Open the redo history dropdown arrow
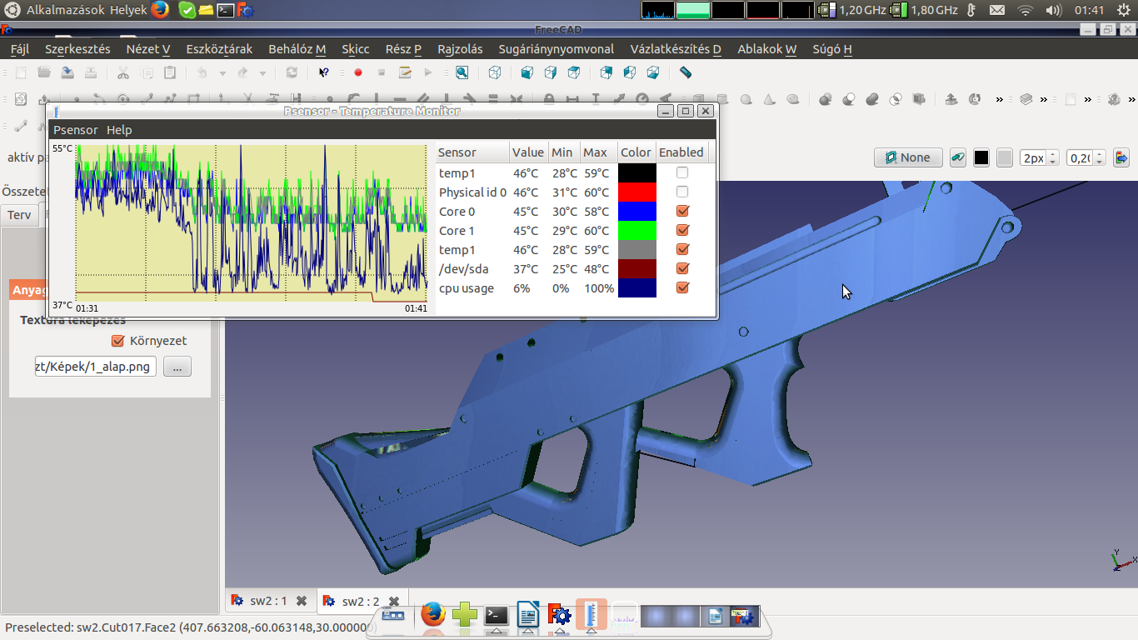This screenshot has width=1138, height=640. (x=262, y=73)
